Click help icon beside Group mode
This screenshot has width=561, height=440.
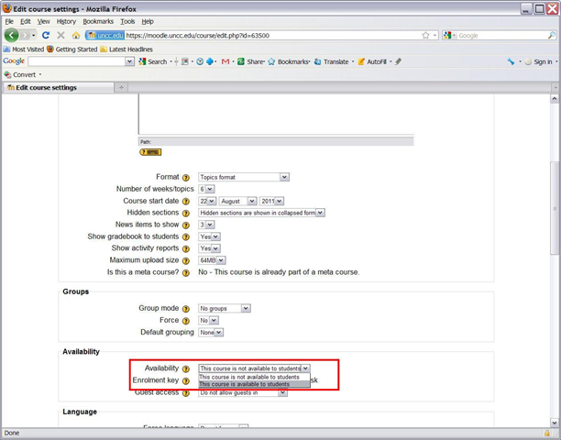(186, 309)
